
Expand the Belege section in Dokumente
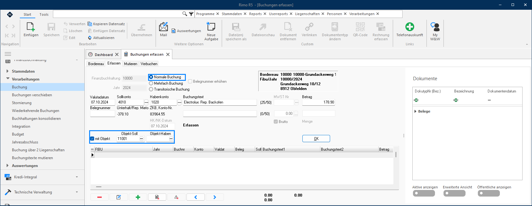pyautogui.click(x=415, y=111)
